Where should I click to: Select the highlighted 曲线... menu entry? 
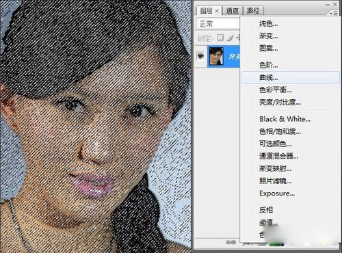pyautogui.click(x=291, y=77)
